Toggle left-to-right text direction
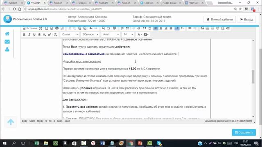Image resolution: width=262 pixels, height=147 pixels. [x=177, y=28]
